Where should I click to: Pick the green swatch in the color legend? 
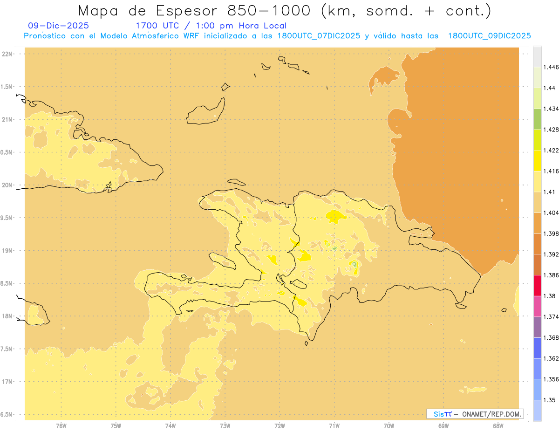(537, 119)
